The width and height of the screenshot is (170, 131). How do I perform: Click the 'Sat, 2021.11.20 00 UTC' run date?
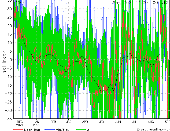141,3
